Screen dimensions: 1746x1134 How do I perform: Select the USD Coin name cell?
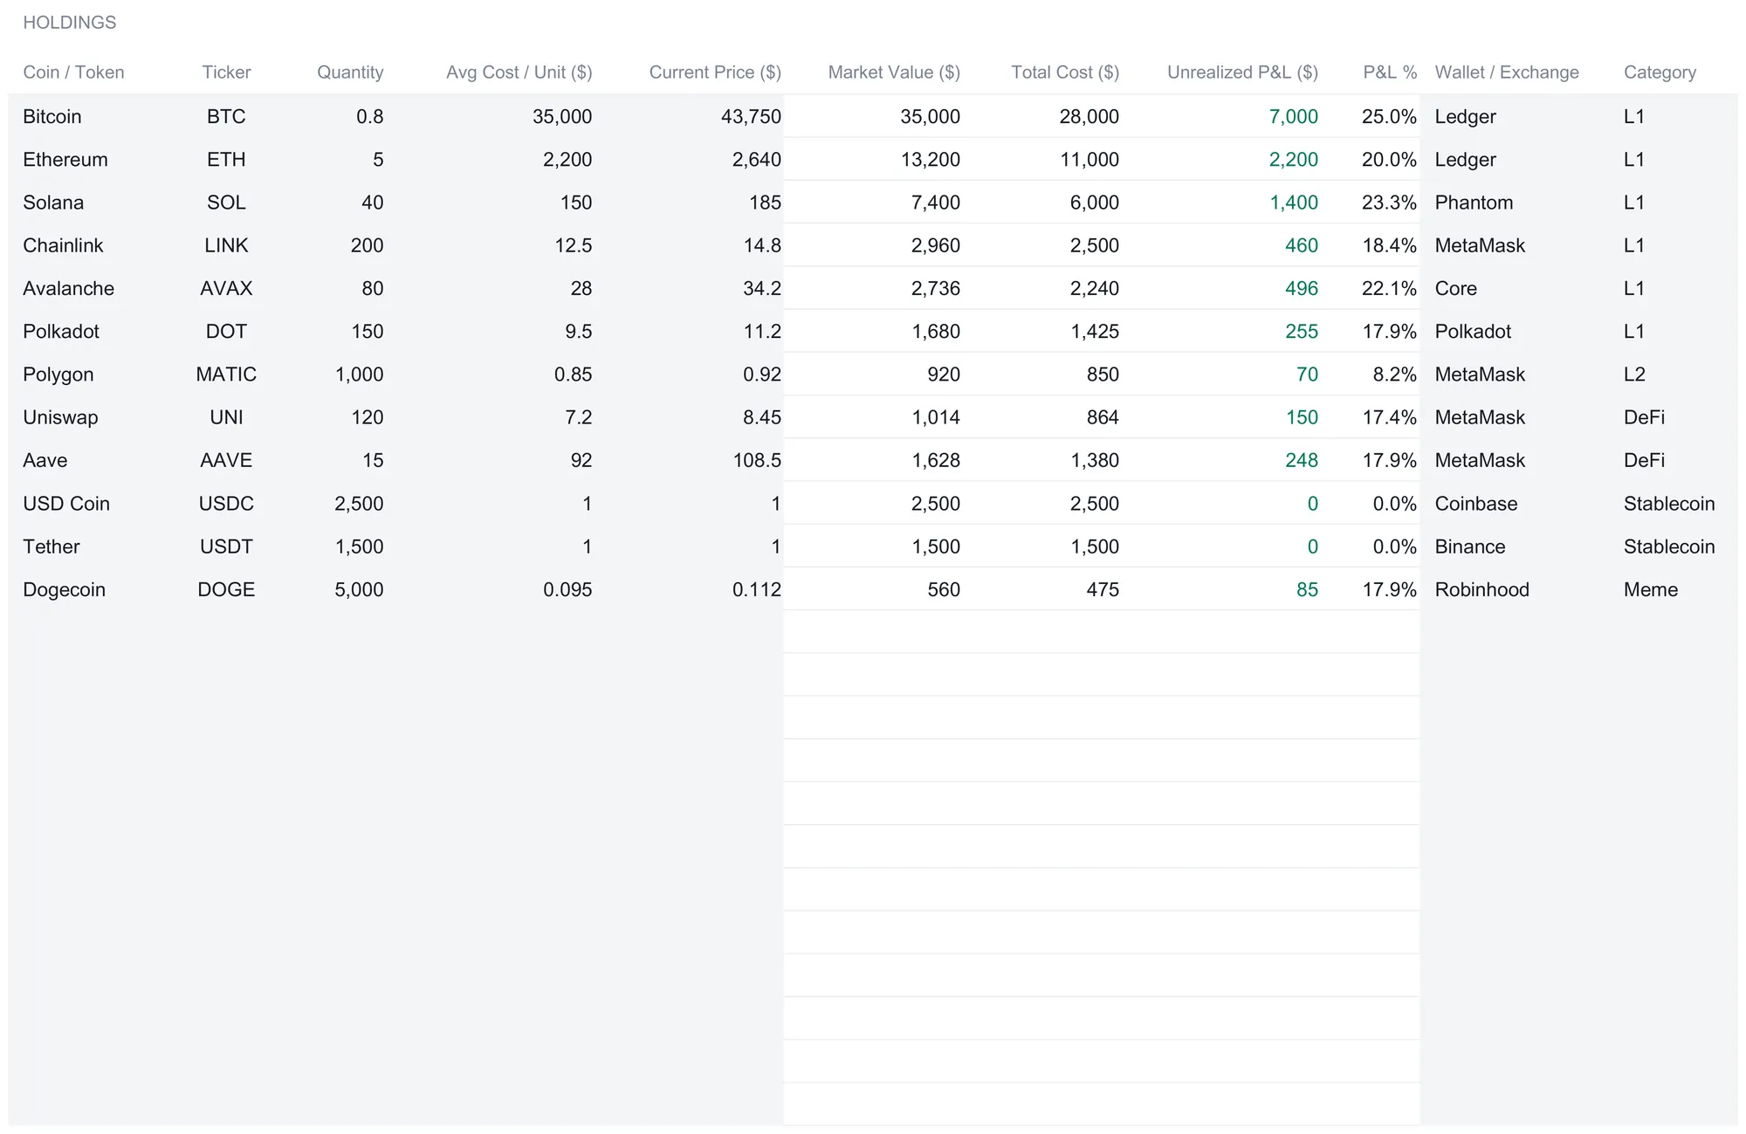pos(66,504)
